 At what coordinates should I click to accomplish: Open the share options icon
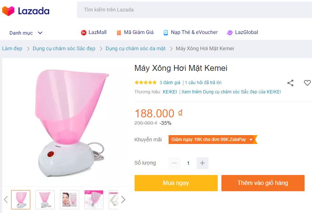click(291, 83)
